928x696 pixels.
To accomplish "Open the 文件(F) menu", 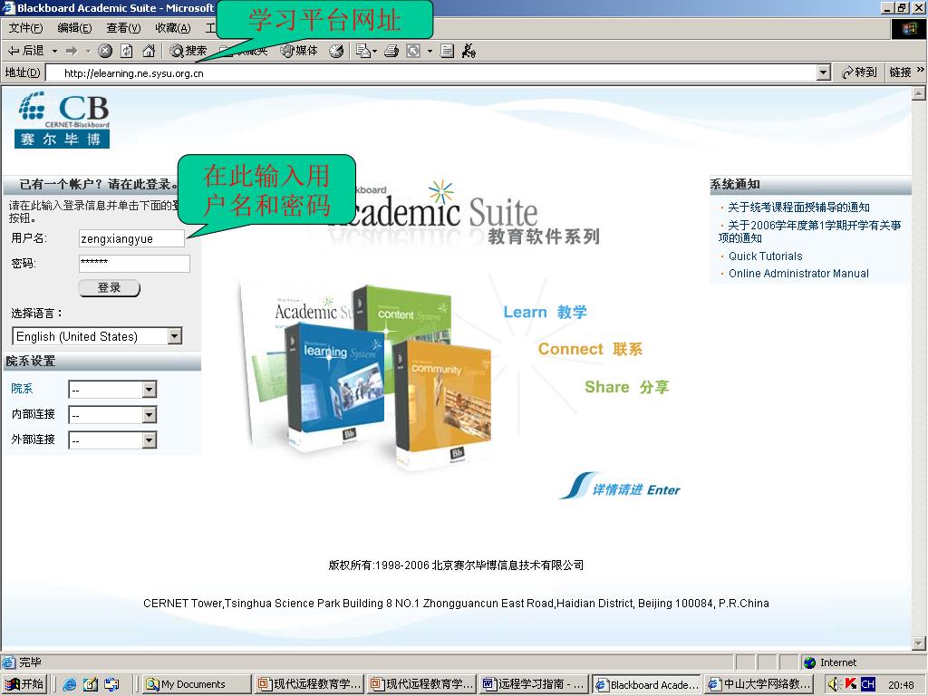I will pyautogui.click(x=25, y=28).
